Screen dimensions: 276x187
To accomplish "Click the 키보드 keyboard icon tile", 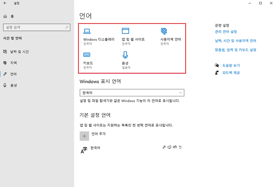I will coord(87,55).
